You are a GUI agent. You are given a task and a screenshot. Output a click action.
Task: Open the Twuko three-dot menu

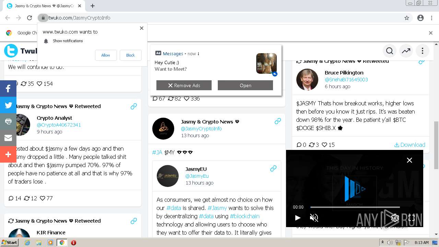pos(423,51)
